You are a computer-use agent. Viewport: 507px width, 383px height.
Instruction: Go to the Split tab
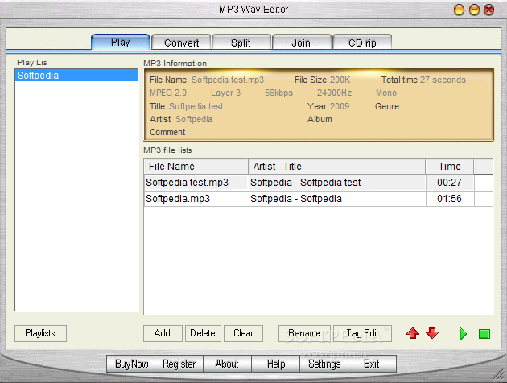241,43
